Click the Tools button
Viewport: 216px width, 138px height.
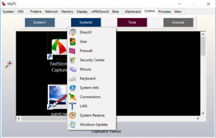(x=132, y=23)
